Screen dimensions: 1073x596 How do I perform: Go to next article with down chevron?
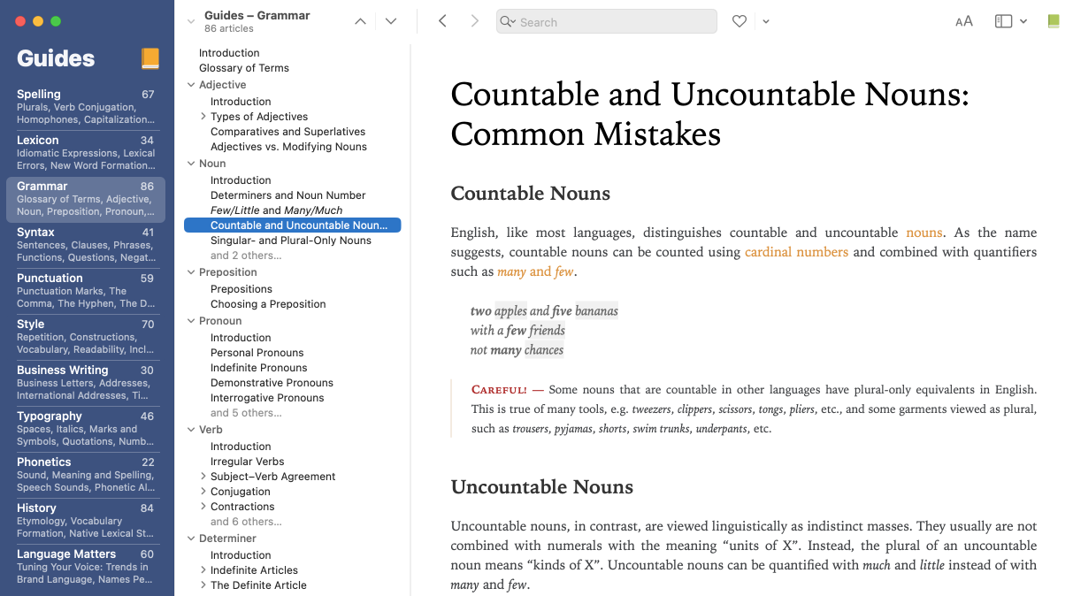[391, 22]
